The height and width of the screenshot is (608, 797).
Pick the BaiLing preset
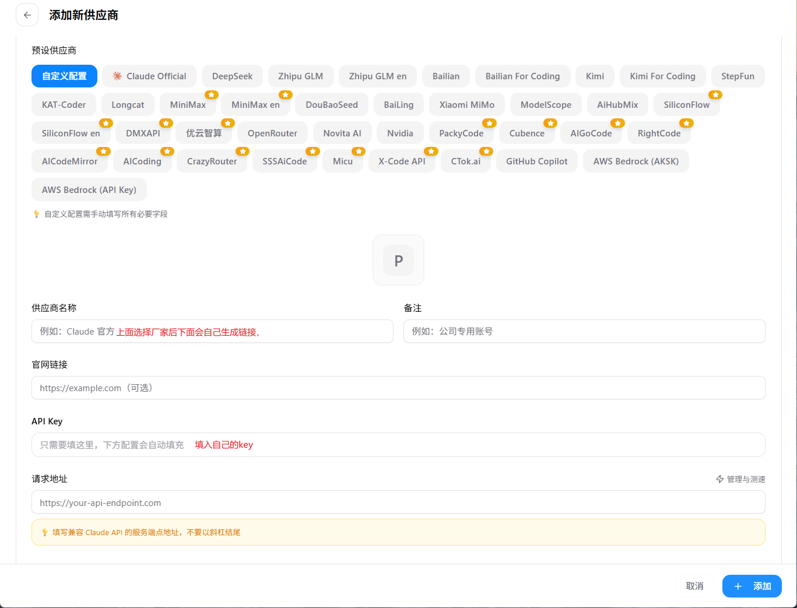tap(399, 105)
